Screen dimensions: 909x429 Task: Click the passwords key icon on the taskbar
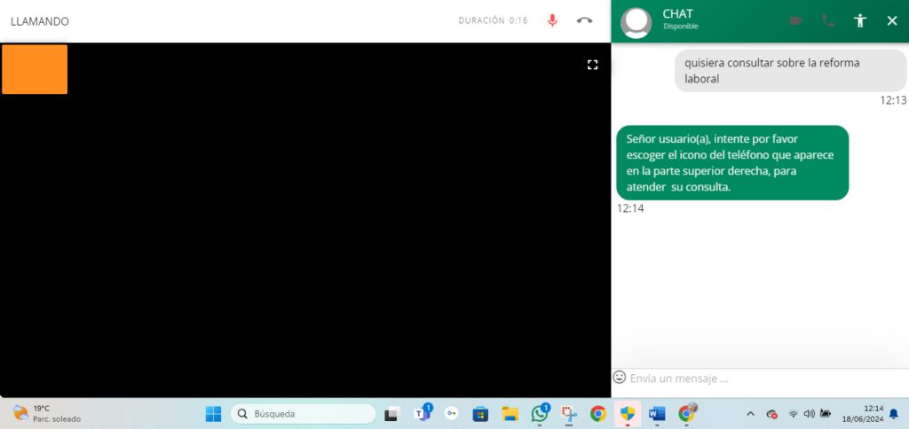tap(452, 414)
